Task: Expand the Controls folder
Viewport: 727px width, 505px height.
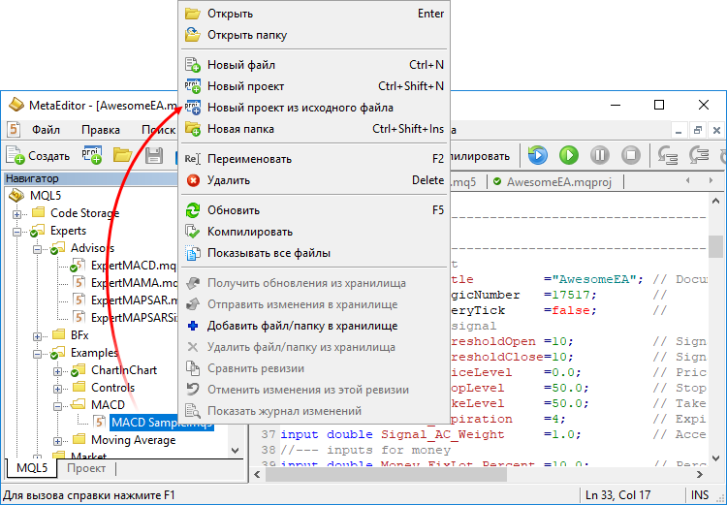Action: tap(57, 389)
